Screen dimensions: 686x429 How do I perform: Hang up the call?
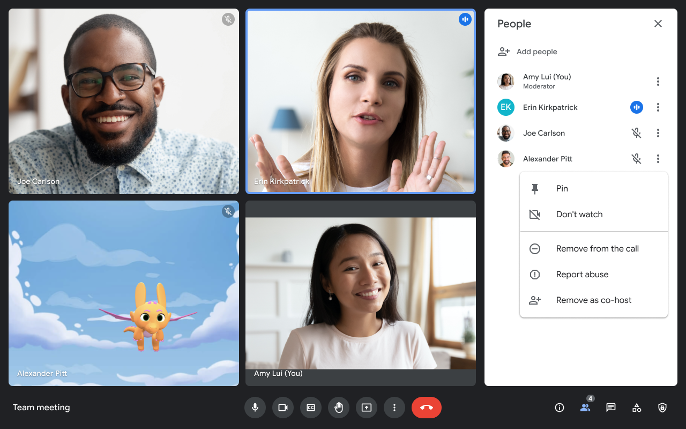(x=427, y=408)
